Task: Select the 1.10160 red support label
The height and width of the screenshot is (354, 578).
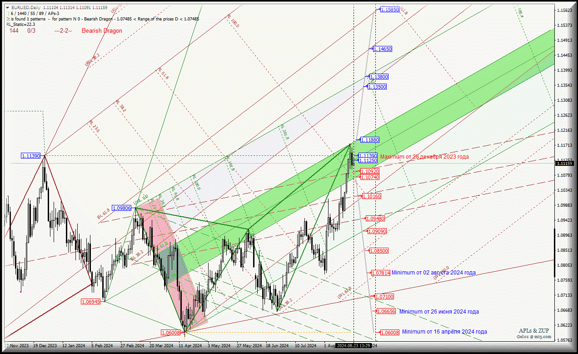Action: 371,196
